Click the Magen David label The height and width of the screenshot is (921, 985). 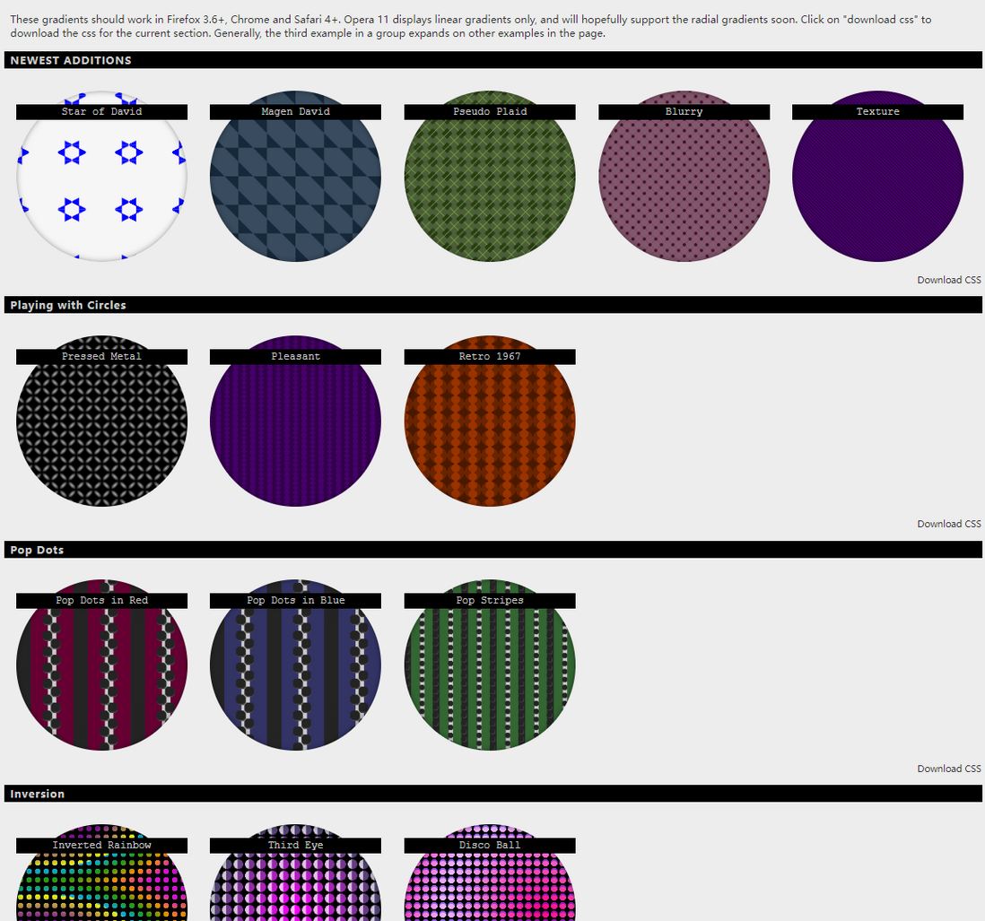(295, 112)
